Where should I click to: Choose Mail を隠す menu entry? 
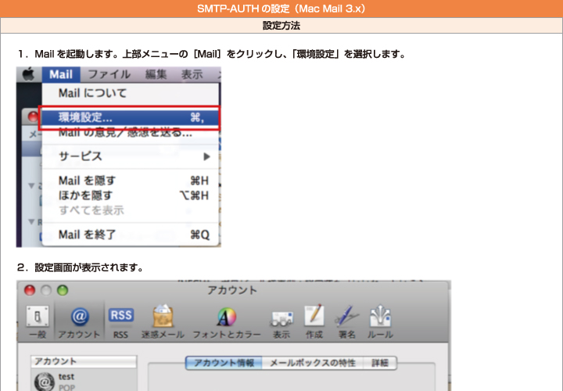click(x=131, y=180)
